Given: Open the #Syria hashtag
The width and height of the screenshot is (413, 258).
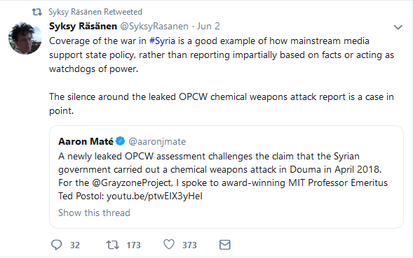Looking at the screenshot, I should click(x=162, y=41).
